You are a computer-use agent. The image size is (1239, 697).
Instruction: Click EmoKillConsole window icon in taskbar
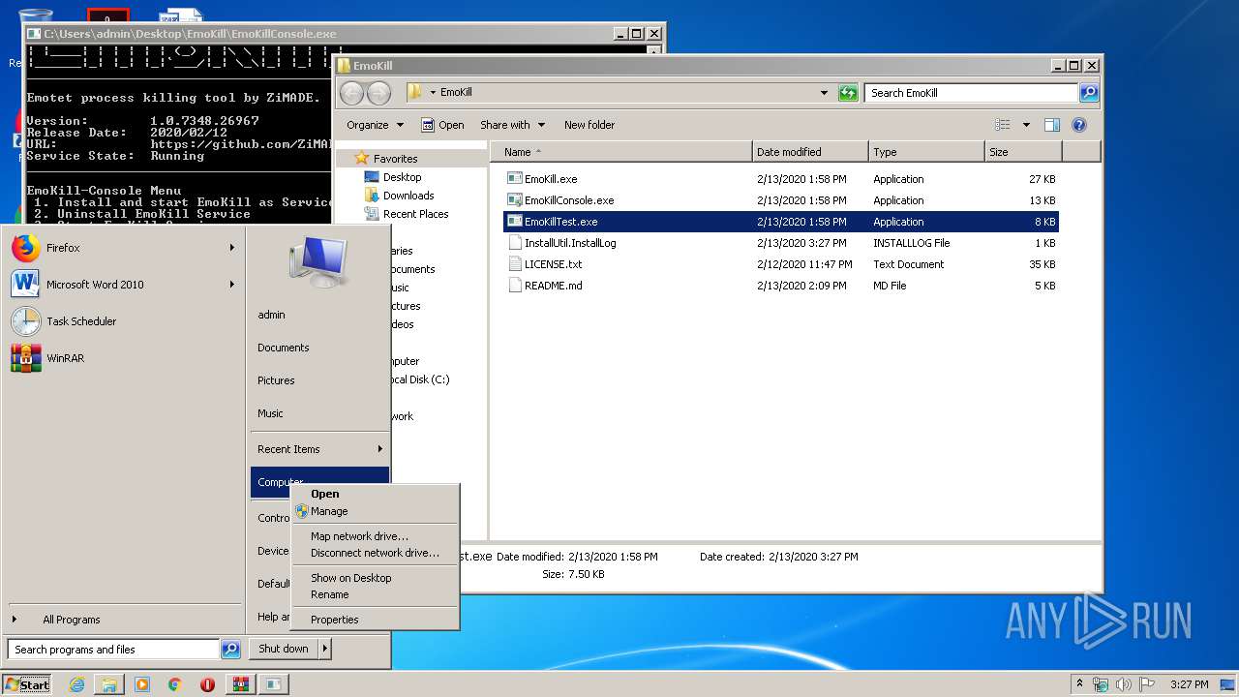[x=274, y=684]
